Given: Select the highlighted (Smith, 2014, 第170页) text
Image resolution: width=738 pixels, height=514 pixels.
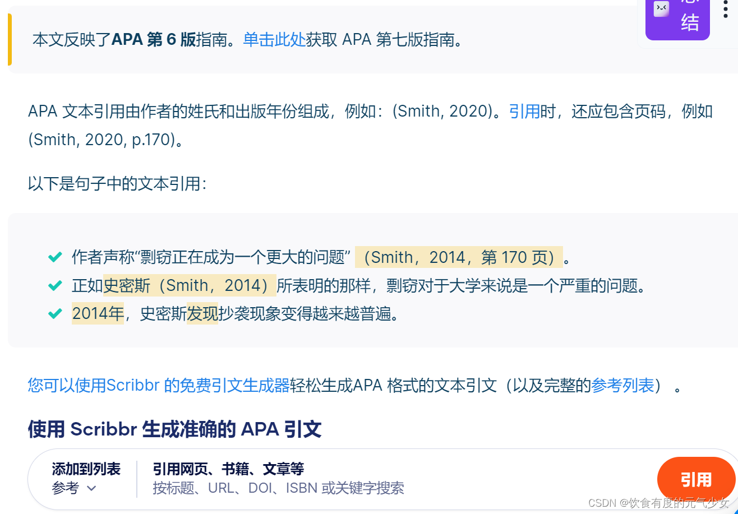Looking at the screenshot, I should coord(460,257).
